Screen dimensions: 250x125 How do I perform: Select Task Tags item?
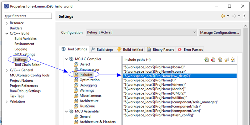[x=17, y=96]
